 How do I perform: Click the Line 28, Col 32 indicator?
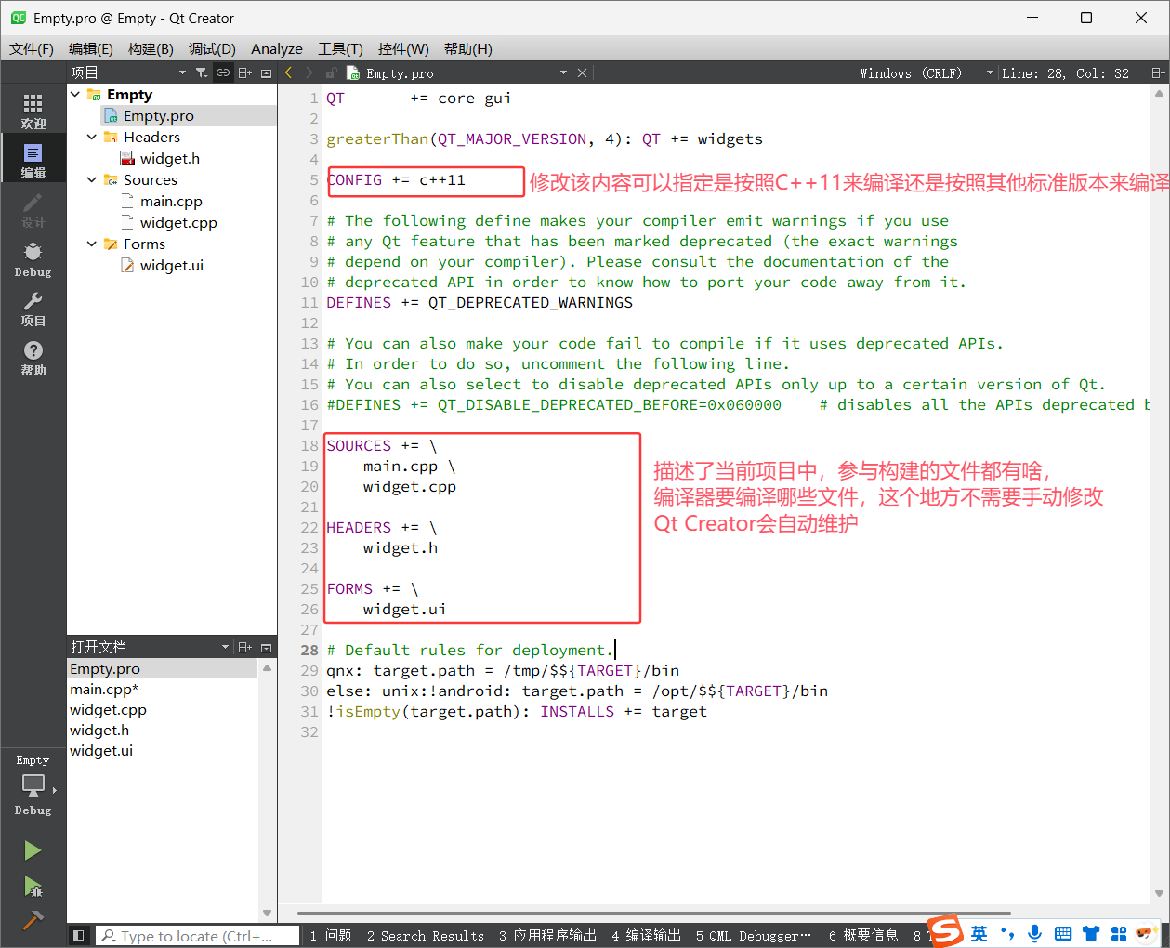(1066, 72)
